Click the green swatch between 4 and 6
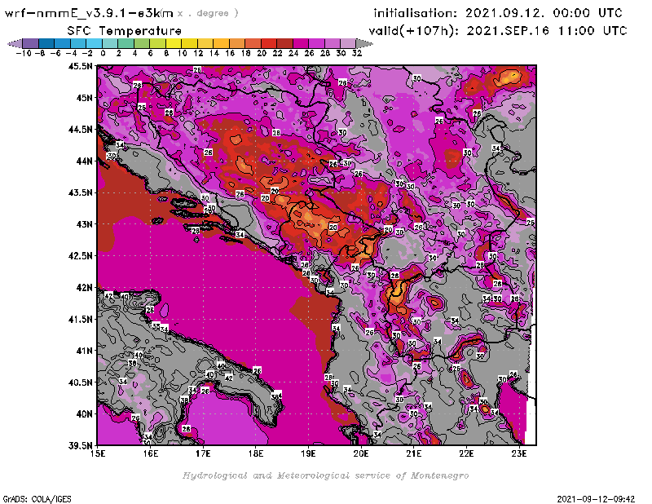Viewport: 652px width, 504px height. [143, 43]
